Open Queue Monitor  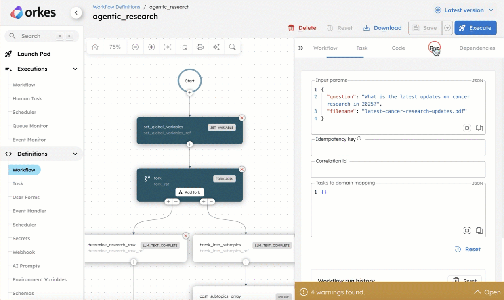coord(30,126)
